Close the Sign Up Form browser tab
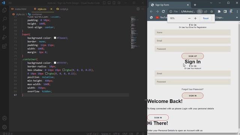This screenshot has width=240, height=135. (x=188, y=5)
